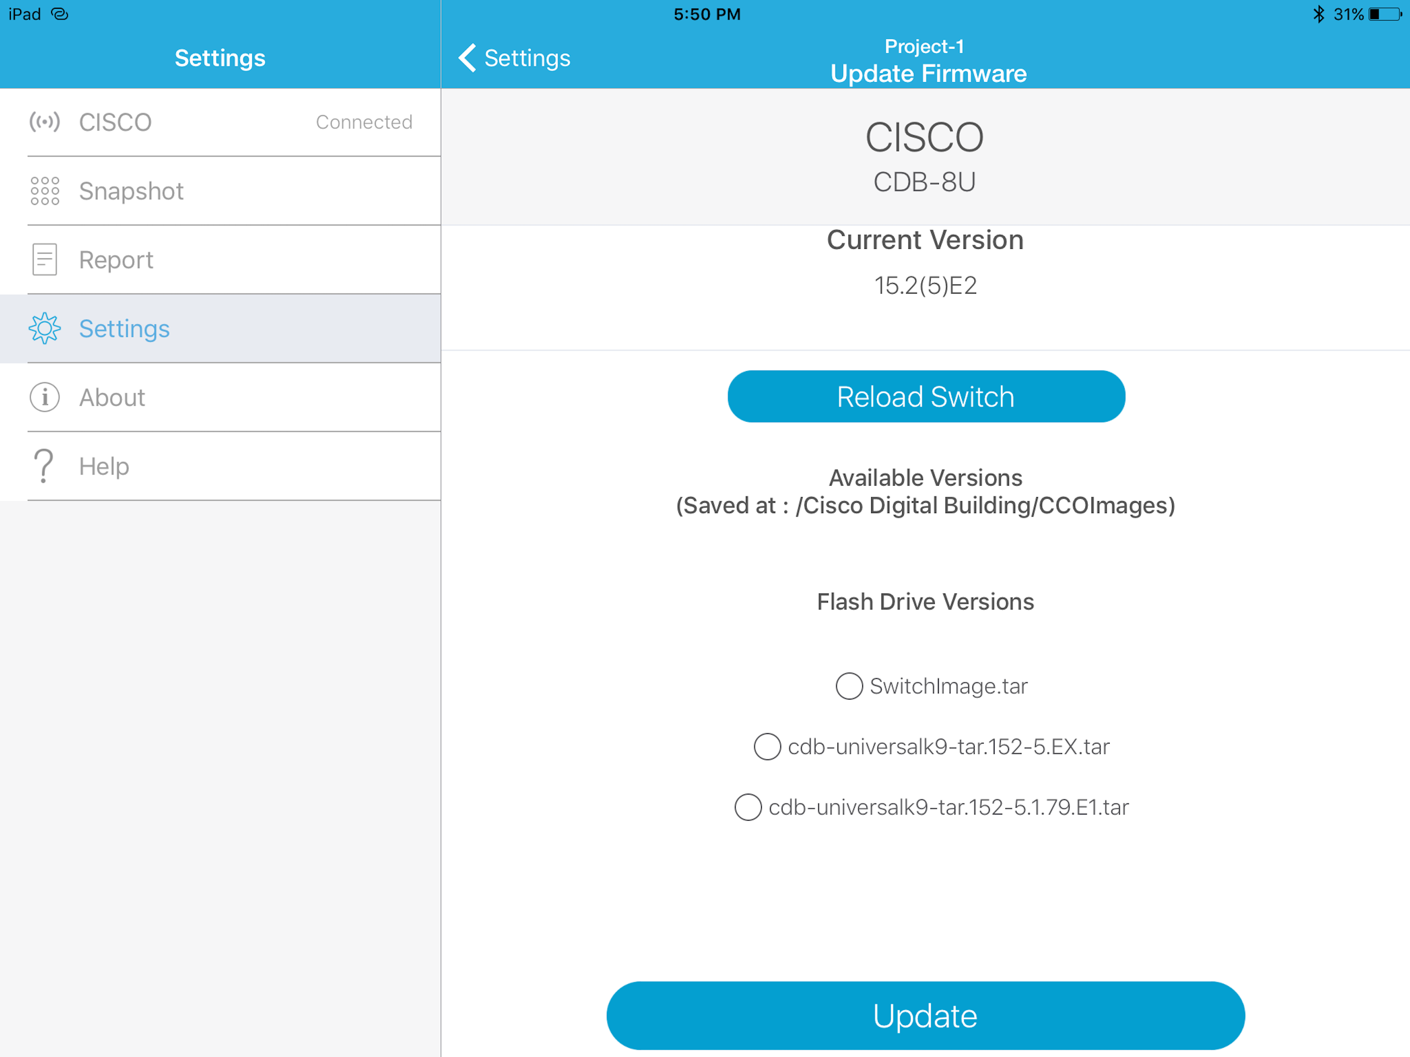Choose cdb-universalk9-tar.152-5.1.79.E1.tar radio option
The width and height of the screenshot is (1410, 1057).
click(x=748, y=807)
